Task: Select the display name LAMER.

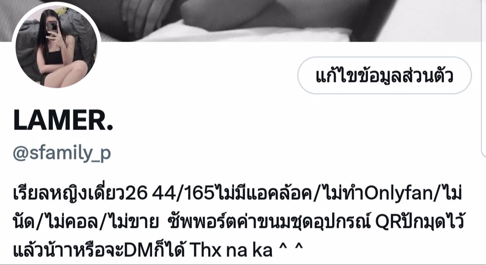Action: 63,120
